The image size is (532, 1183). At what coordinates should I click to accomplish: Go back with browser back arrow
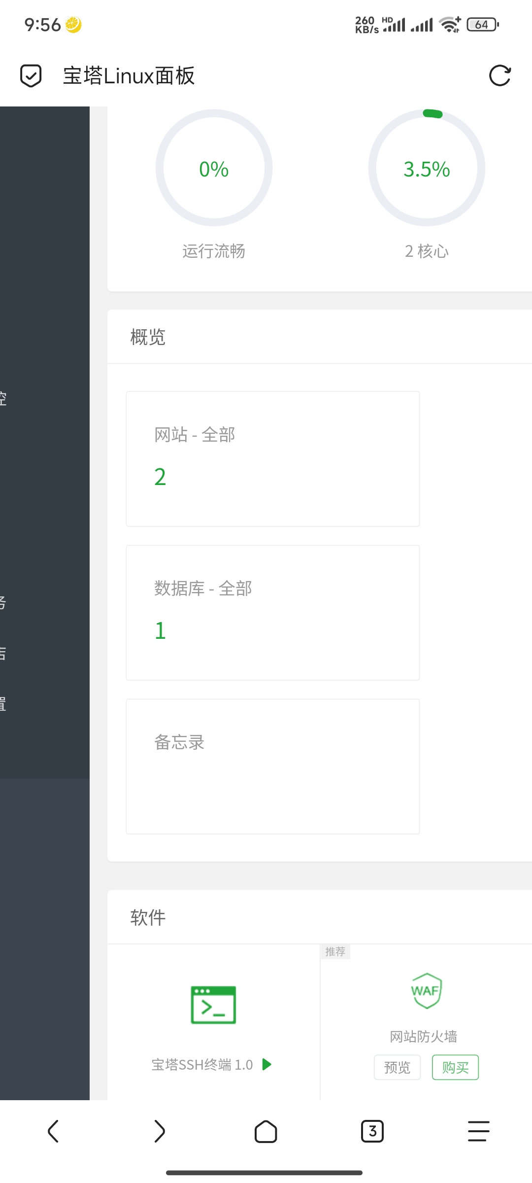coord(53,1131)
